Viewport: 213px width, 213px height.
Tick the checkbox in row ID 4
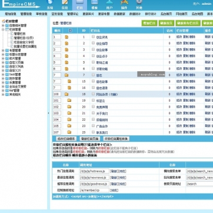pyautogui.click(x=93, y=56)
